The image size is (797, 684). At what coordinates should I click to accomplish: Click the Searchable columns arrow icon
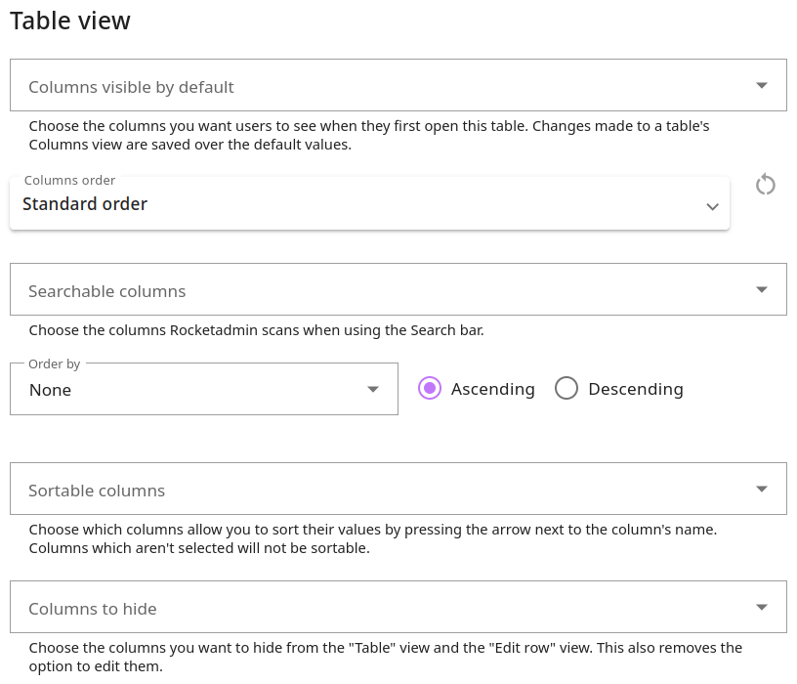tap(762, 290)
